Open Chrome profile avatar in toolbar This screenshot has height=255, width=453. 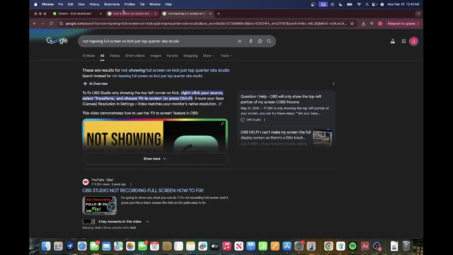coord(380,23)
